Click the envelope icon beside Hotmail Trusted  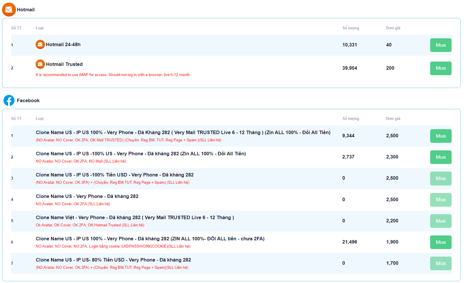pos(40,64)
